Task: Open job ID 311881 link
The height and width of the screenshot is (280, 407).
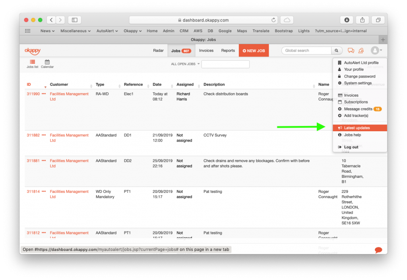Action: click(33, 161)
